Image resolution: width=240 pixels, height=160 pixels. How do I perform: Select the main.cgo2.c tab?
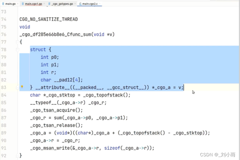pos(90,4)
